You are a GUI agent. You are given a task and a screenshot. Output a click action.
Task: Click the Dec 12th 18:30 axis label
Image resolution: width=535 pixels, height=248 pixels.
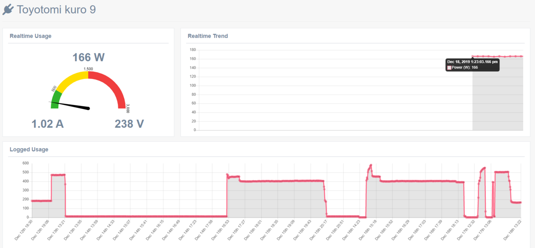pos(23,230)
